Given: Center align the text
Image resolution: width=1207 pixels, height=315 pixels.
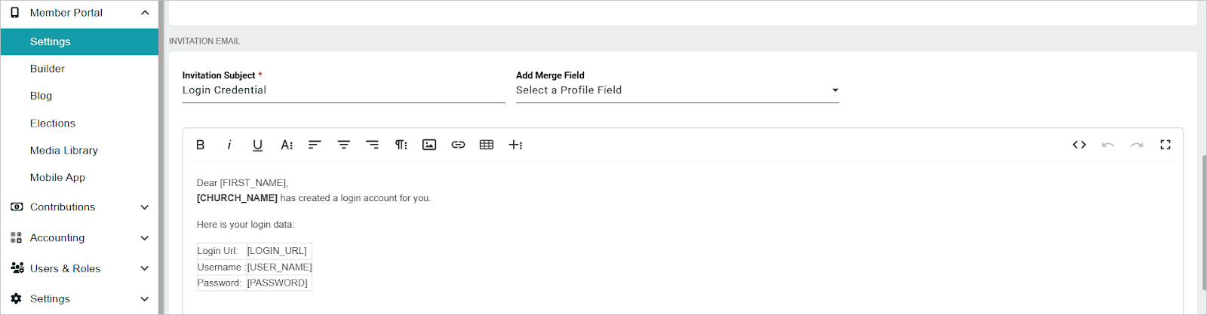Looking at the screenshot, I should [343, 145].
